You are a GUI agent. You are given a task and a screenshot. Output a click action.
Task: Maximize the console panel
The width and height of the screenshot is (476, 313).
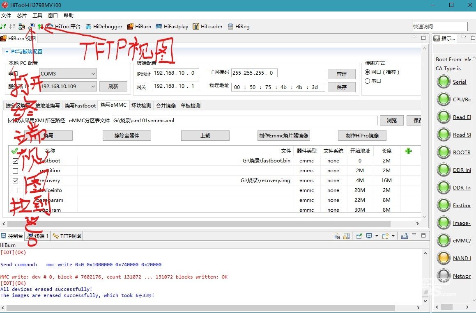coord(423,235)
